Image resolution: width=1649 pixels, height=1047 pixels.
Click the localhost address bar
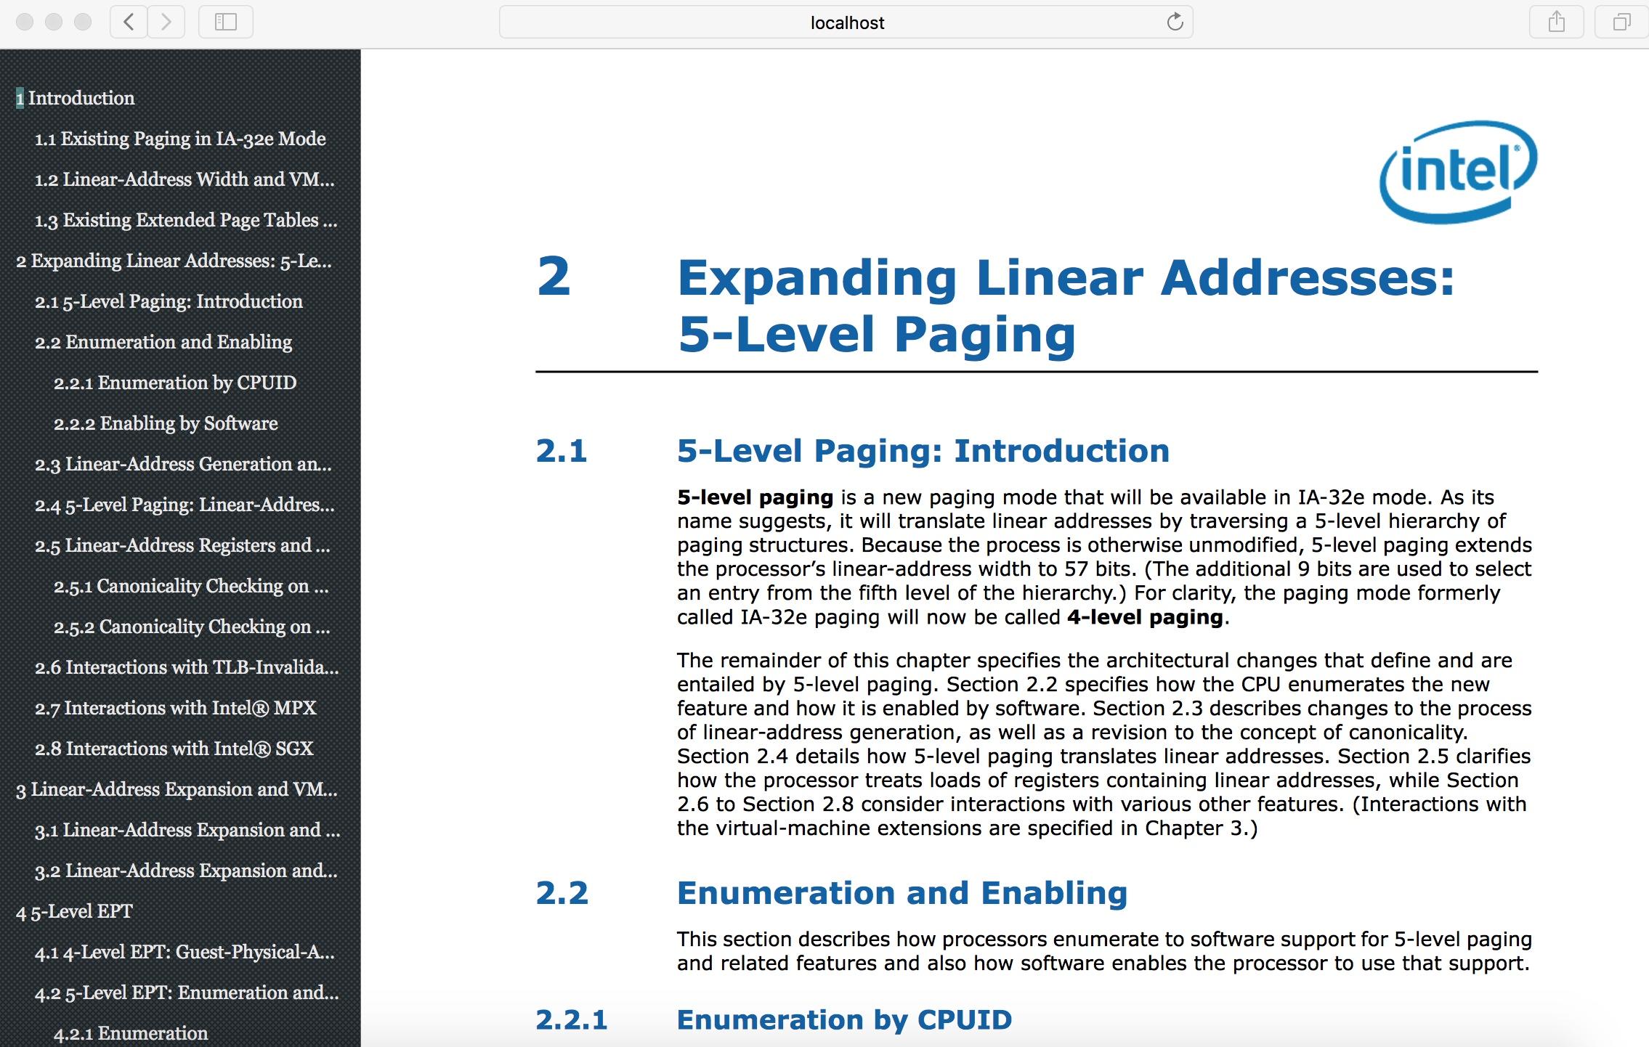(846, 23)
